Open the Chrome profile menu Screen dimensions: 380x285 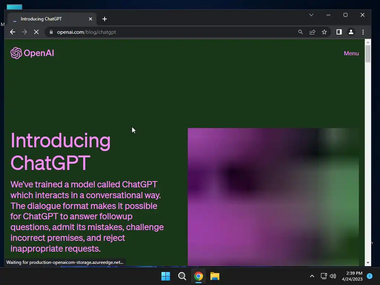tap(351, 32)
